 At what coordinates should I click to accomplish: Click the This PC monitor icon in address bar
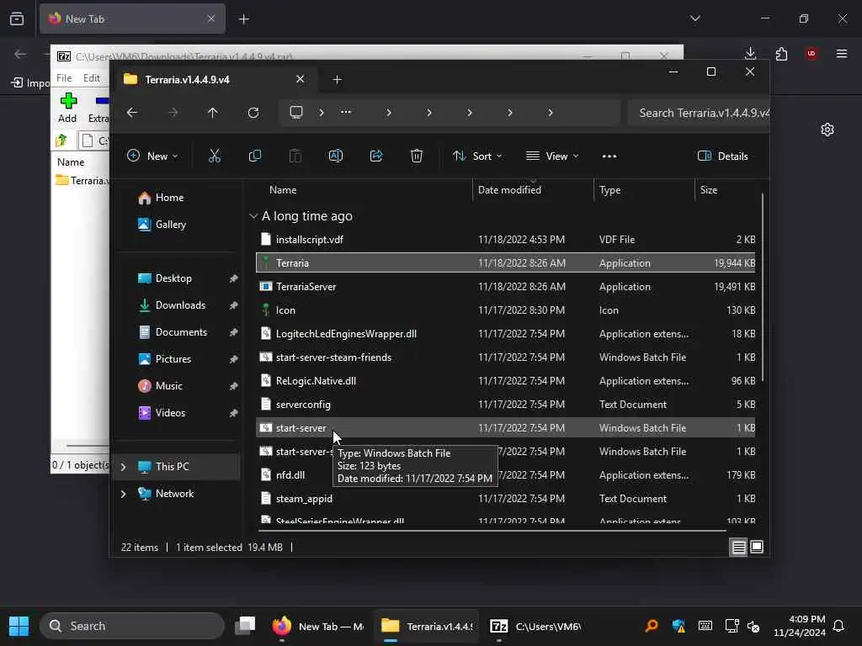click(296, 113)
